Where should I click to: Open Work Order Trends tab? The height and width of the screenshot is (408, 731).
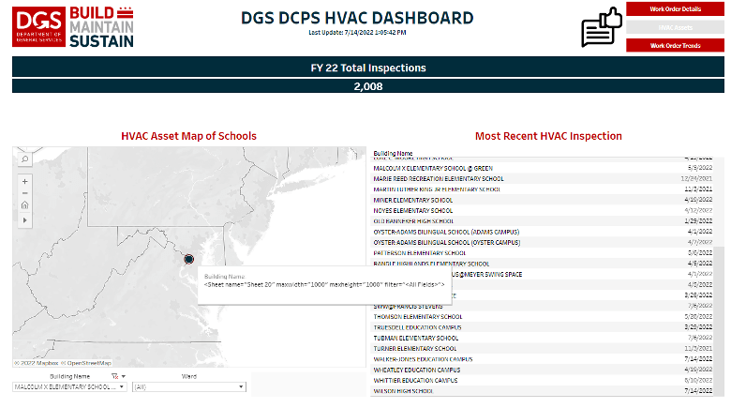tap(675, 45)
